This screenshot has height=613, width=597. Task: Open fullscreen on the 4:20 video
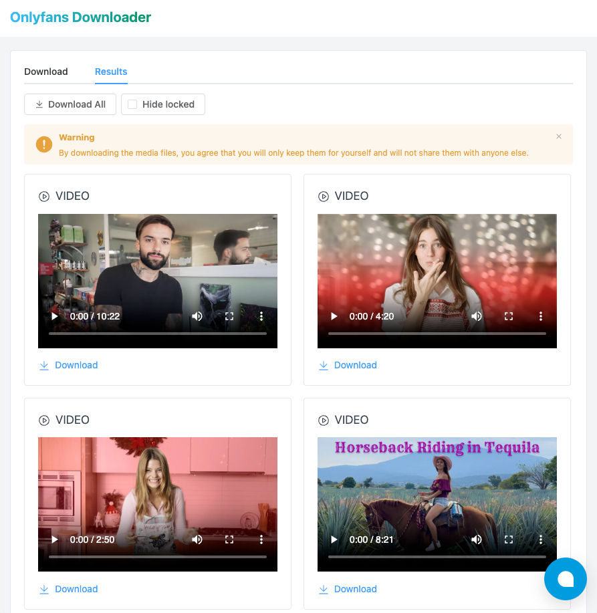point(509,316)
